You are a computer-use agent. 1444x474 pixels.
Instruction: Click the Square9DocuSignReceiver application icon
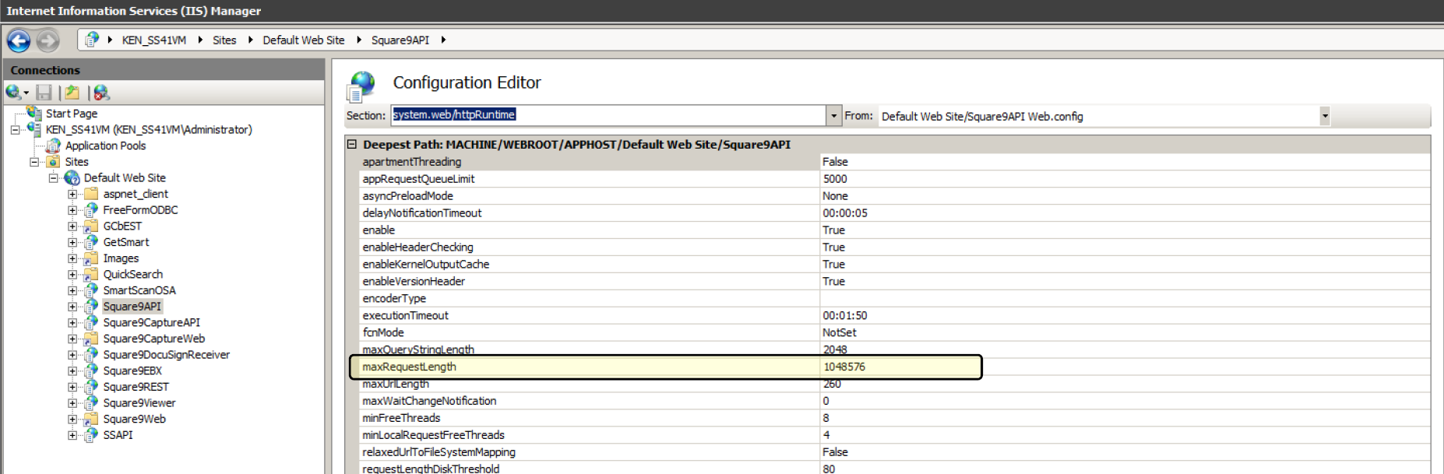tap(91, 355)
